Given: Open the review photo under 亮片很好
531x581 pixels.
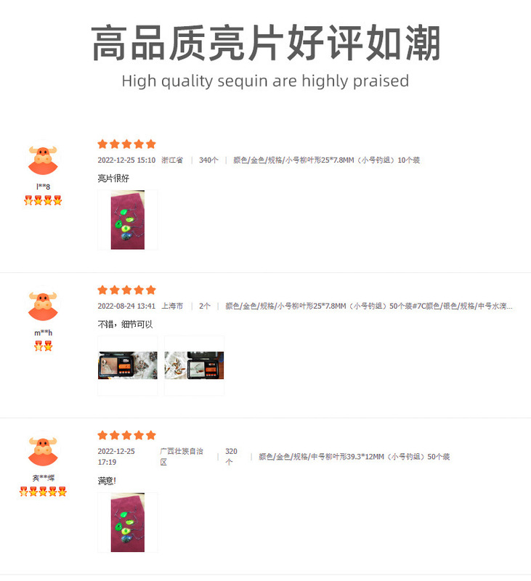Looking at the screenshot, I should (127, 220).
